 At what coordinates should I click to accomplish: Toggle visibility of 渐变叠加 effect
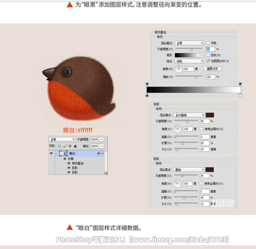(69, 163)
